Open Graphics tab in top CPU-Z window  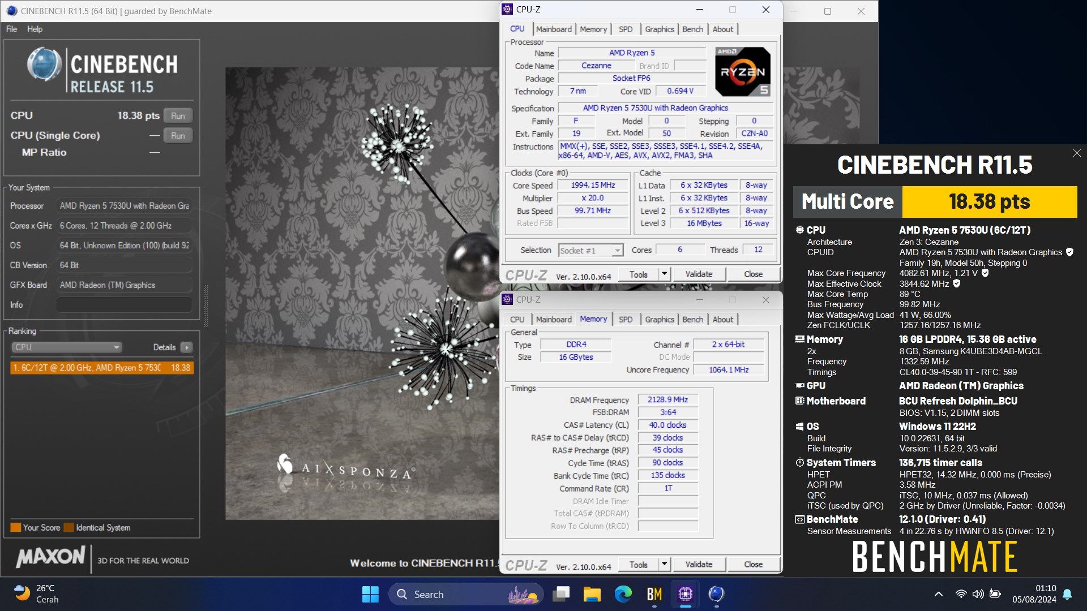[660, 29]
